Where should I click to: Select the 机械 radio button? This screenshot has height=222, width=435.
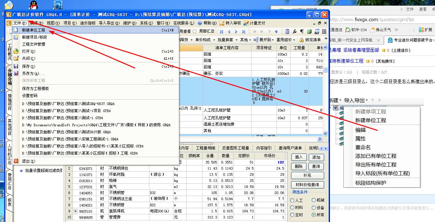pyautogui.click(x=314, y=200)
